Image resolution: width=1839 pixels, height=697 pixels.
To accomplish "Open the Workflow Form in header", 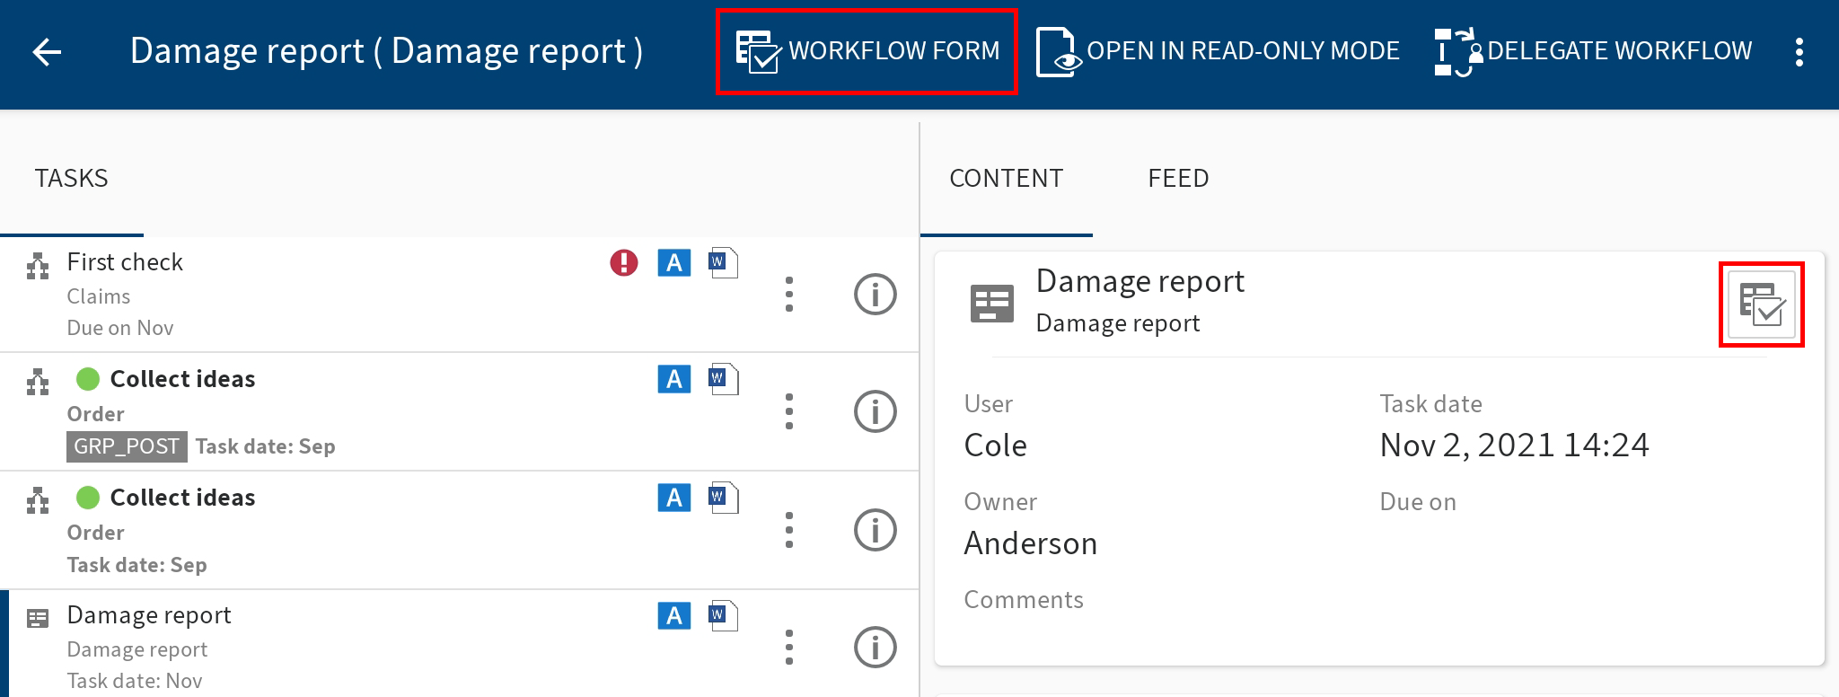I will point(867,51).
